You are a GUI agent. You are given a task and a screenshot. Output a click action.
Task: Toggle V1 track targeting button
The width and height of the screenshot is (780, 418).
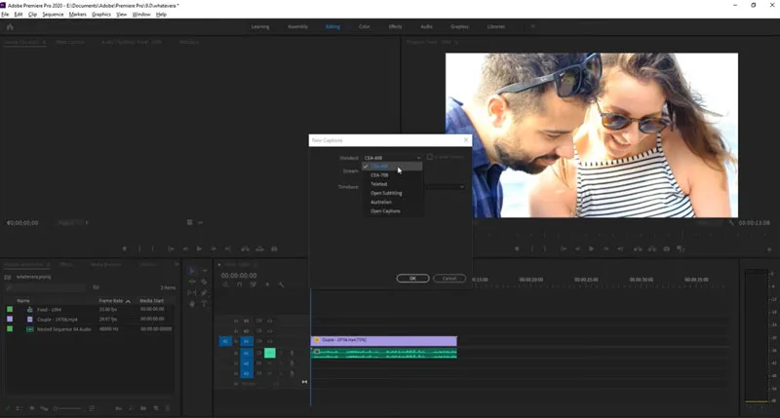coord(247,341)
